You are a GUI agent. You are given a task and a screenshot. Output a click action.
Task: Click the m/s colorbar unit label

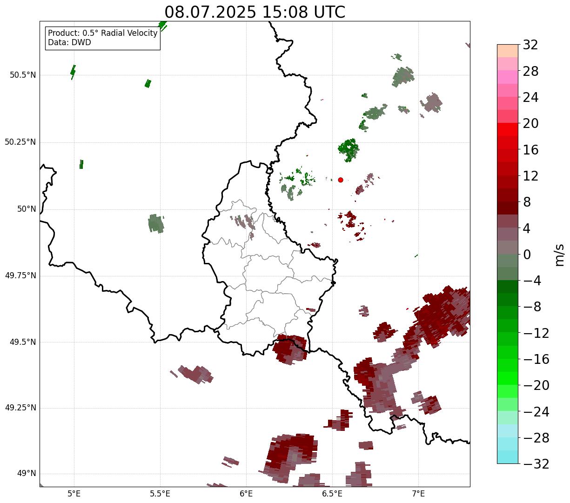tap(559, 255)
